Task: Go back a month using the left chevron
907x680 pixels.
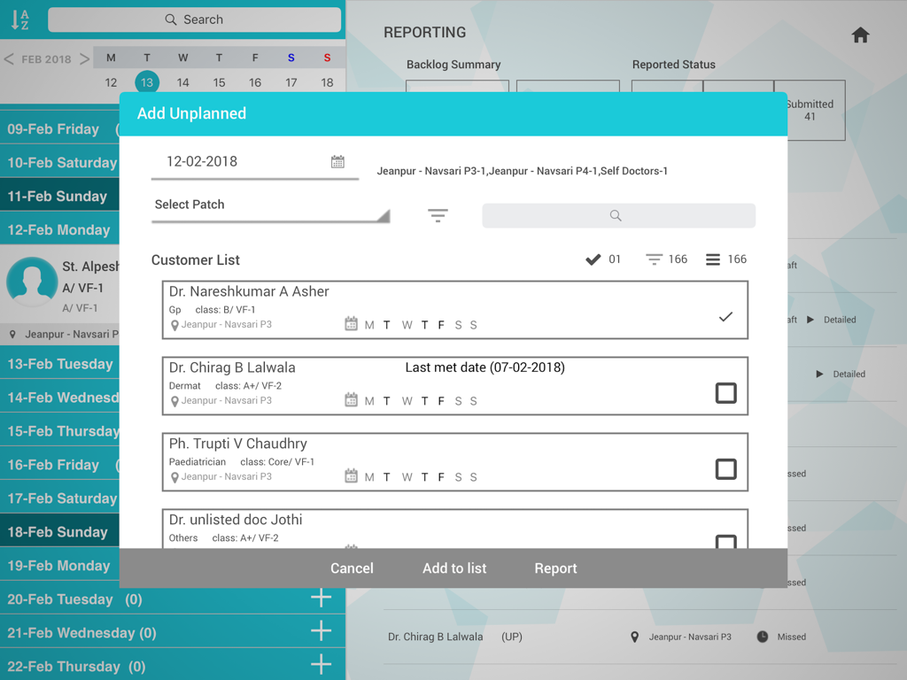Action: click(x=9, y=58)
